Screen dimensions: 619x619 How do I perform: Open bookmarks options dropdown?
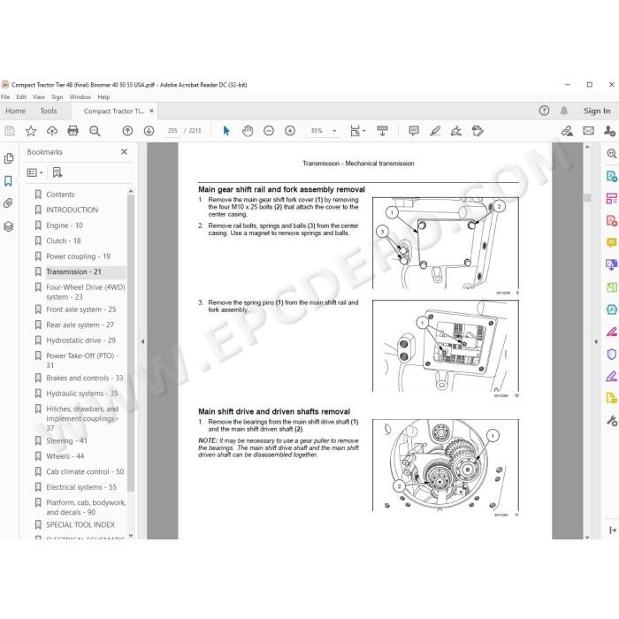tap(34, 172)
